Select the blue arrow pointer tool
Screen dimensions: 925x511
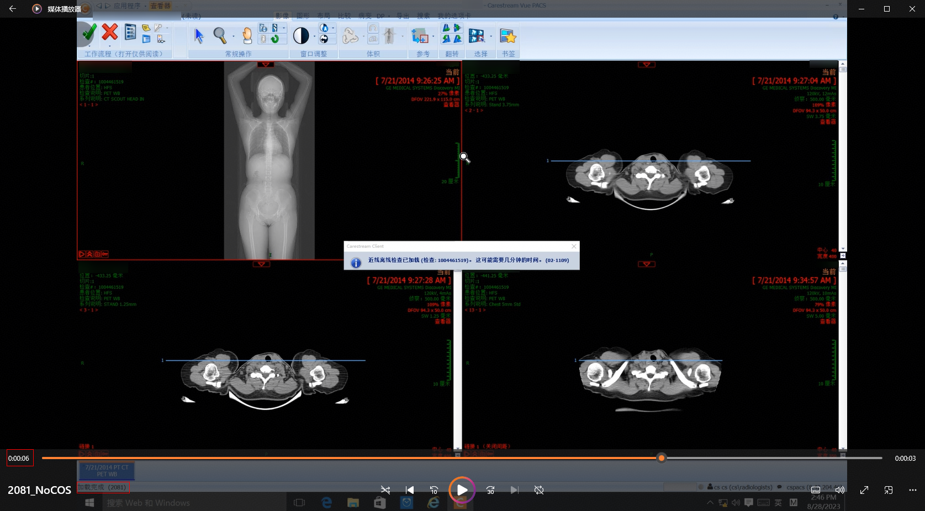[x=199, y=36]
